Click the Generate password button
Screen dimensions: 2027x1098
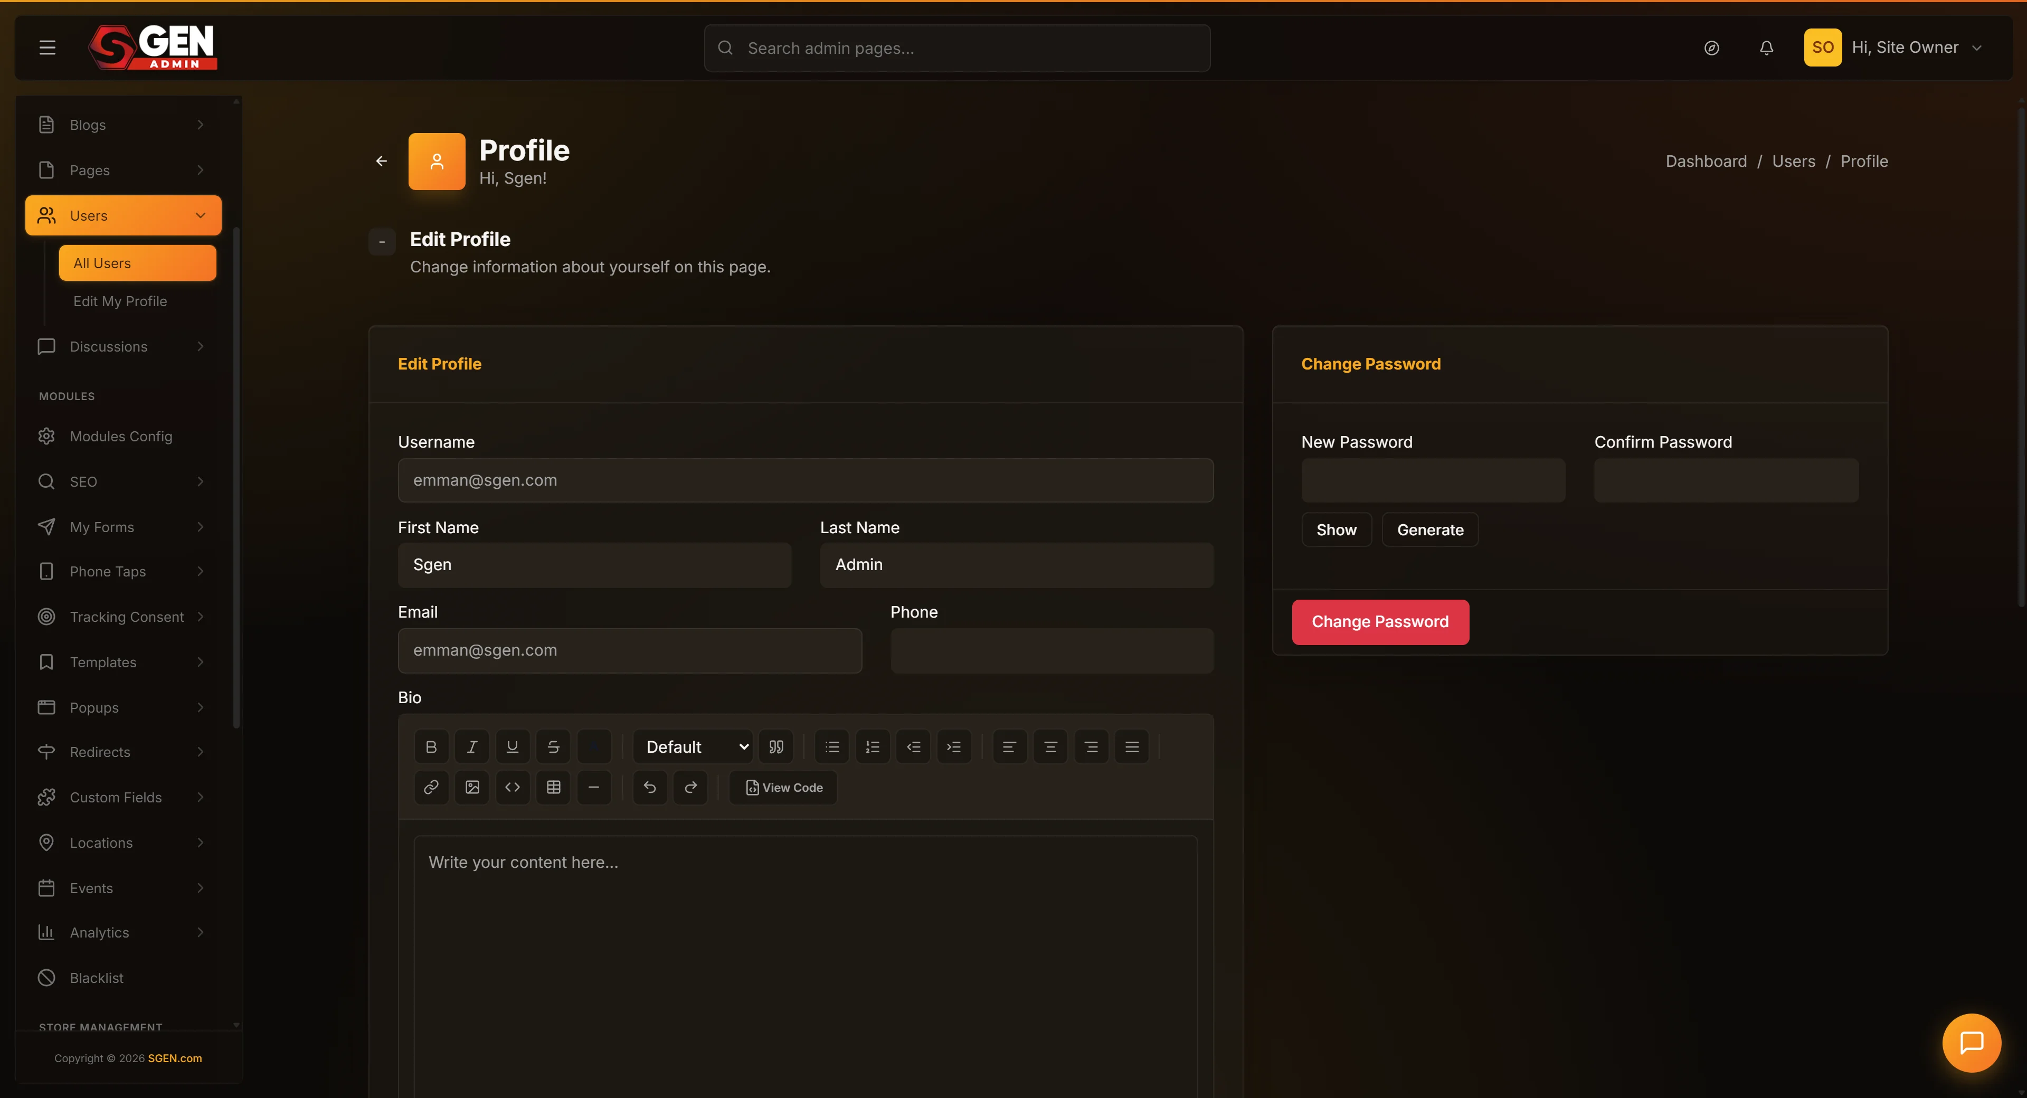point(1430,529)
